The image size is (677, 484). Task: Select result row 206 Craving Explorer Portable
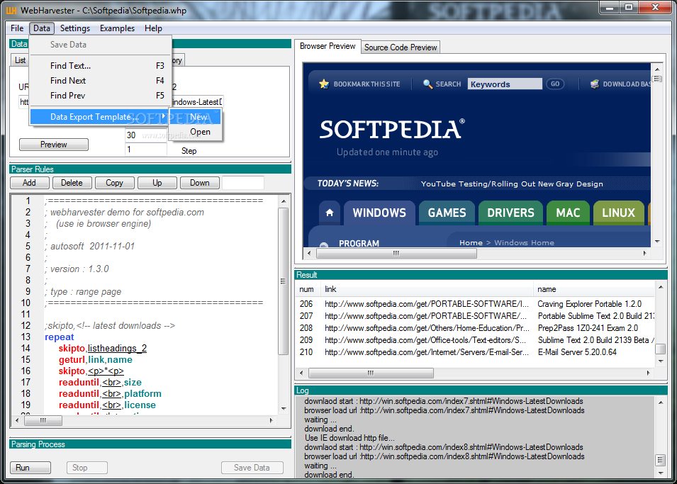point(475,304)
